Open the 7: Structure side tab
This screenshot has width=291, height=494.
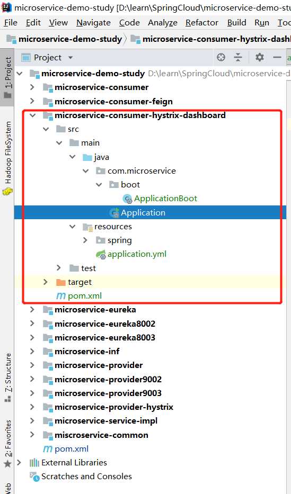(7, 378)
